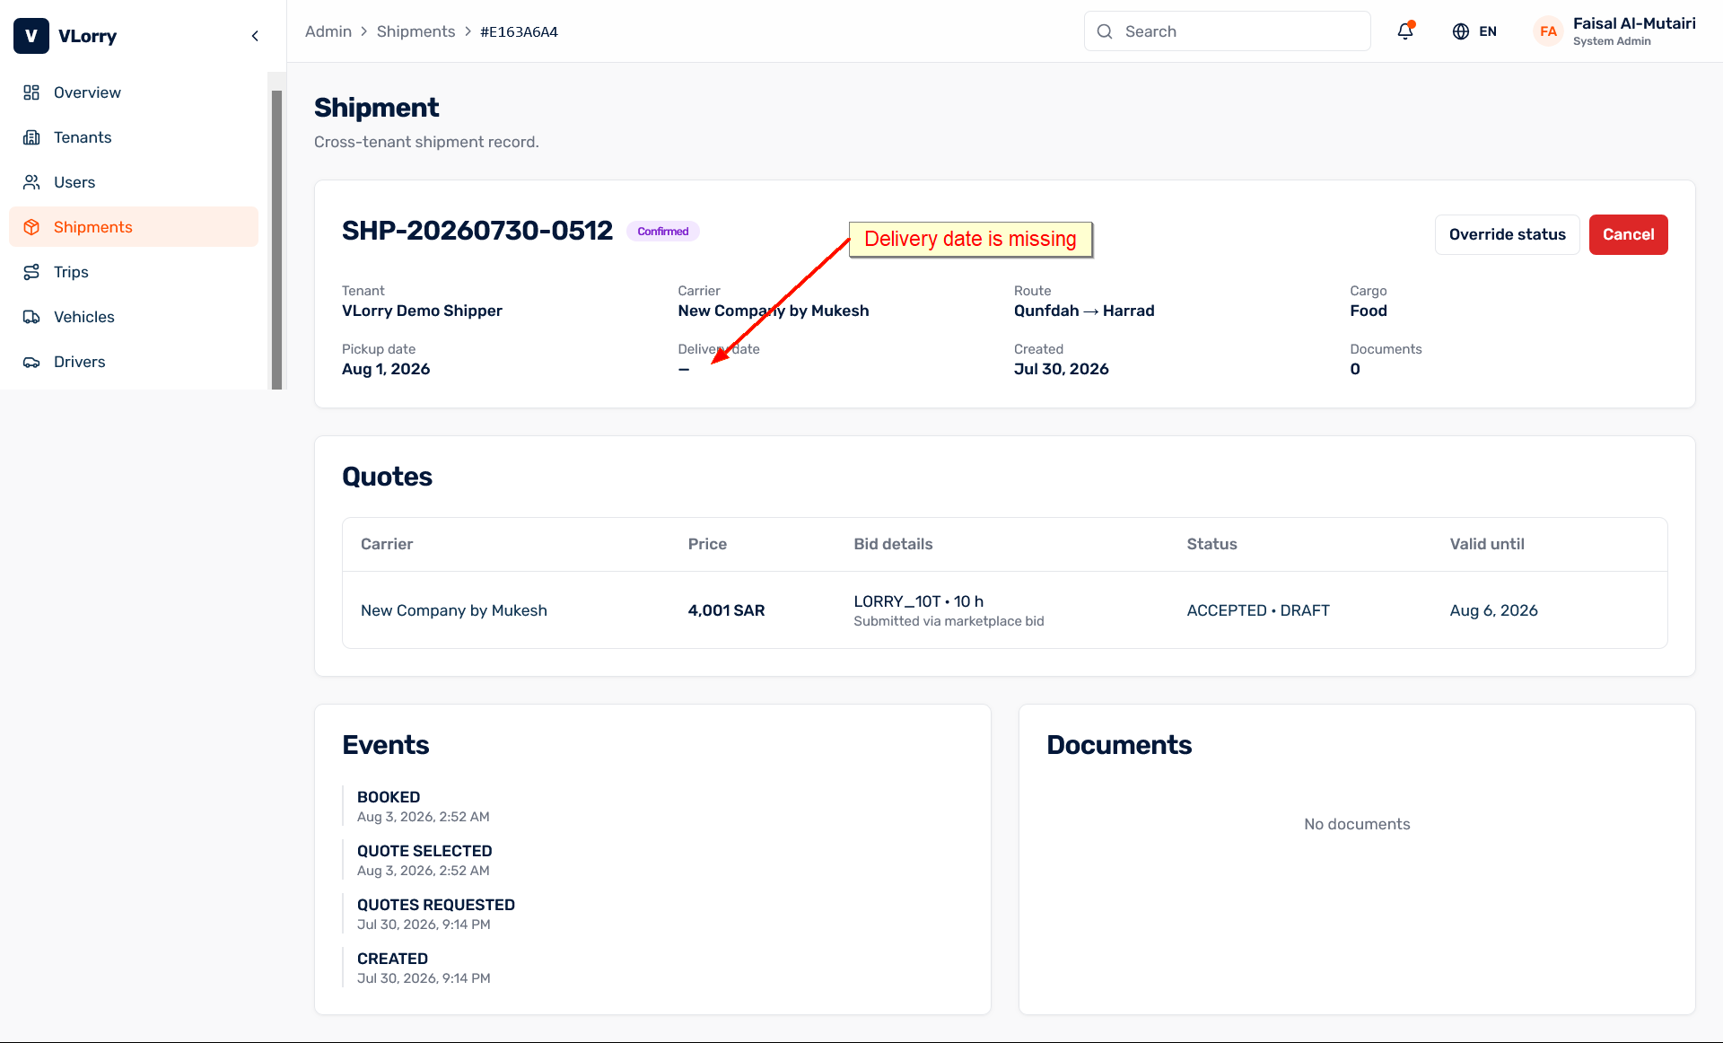The image size is (1723, 1043).
Task: Click the Bid details column header
Action: click(x=893, y=544)
